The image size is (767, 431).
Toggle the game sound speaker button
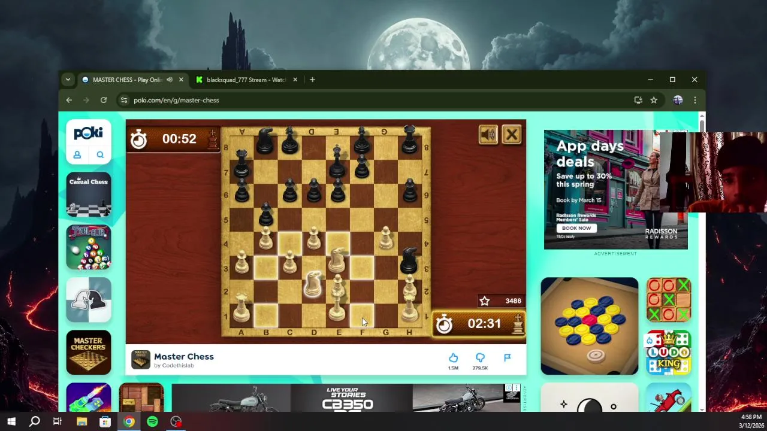tap(488, 135)
